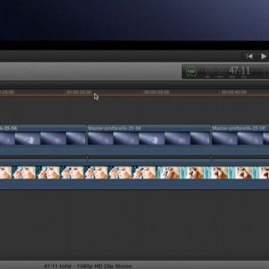Screen dimensions: 269x269
Task: Click a flare thumbnail inside the middle clip
Action: [x=126, y=138]
